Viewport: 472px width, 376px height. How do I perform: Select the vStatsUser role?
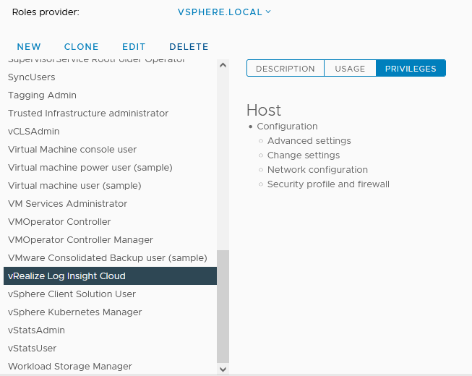pyautogui.click(x=110, y=348)
